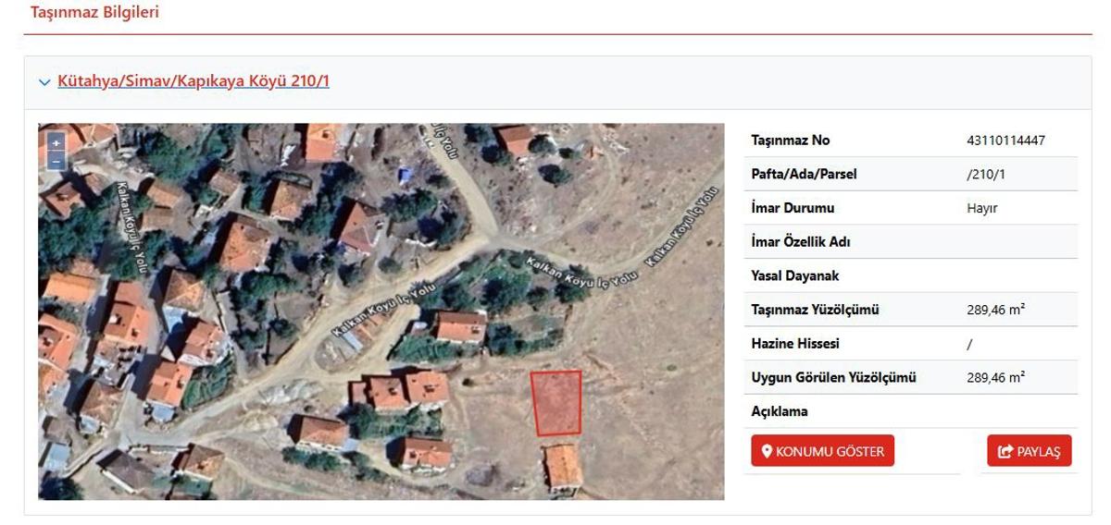
Task: Click the Taşınmaz Bilgileri section heading
Action: tap(94, 13)
